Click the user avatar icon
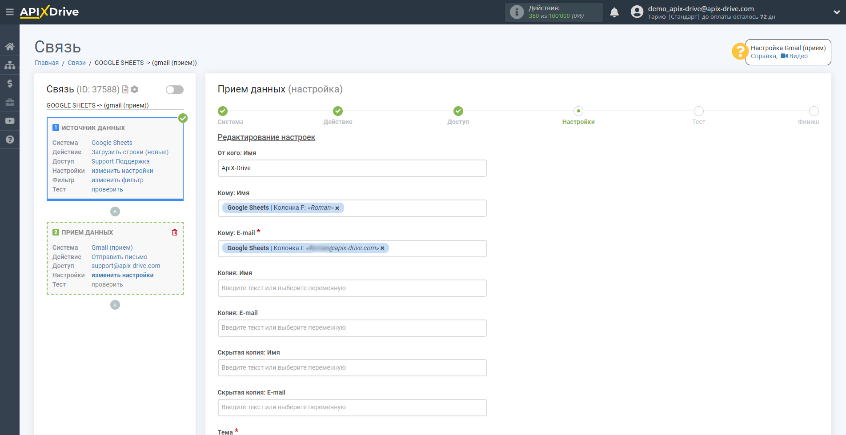Image resolution: width=846 pixels, height=435 pixels. 637,12
